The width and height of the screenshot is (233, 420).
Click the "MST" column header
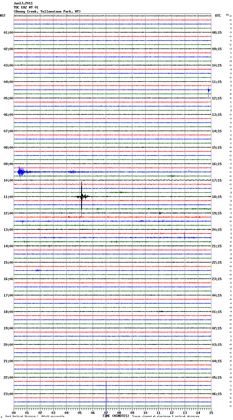coord(3,16)
